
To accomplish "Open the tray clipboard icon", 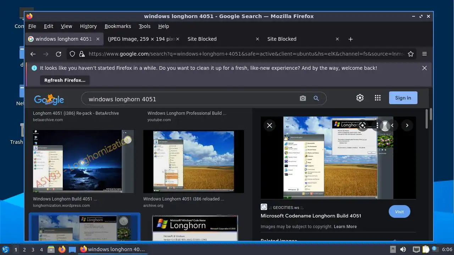I will point(426,249).
